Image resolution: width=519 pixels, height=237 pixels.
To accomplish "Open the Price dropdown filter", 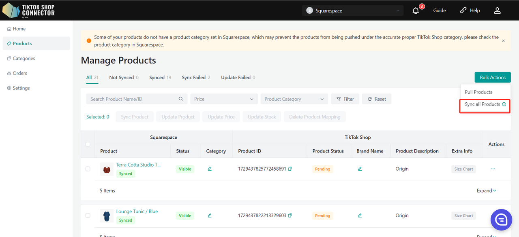I will 224,99.
